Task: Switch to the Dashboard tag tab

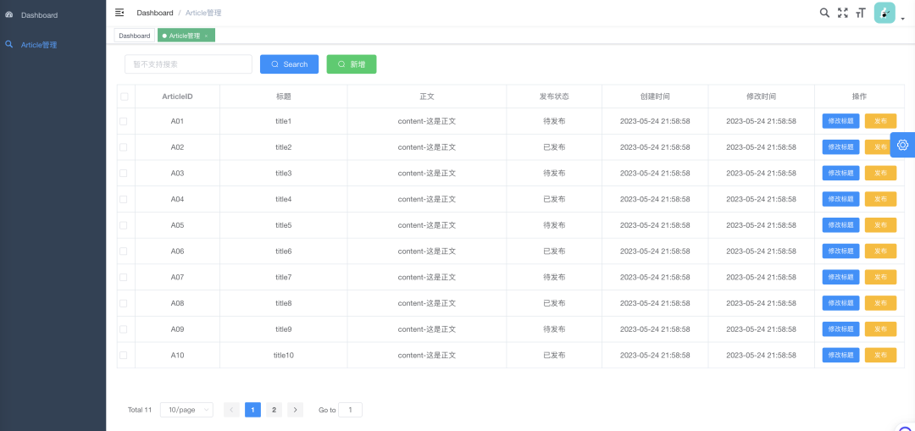Action: pyautogui.click(x=134, y=36)
